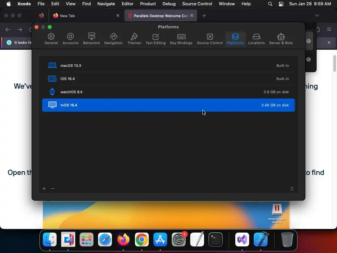Click the browser page vertical scrollbar
The width and height of the screenshot is (337, 253).
pos(334,64)
